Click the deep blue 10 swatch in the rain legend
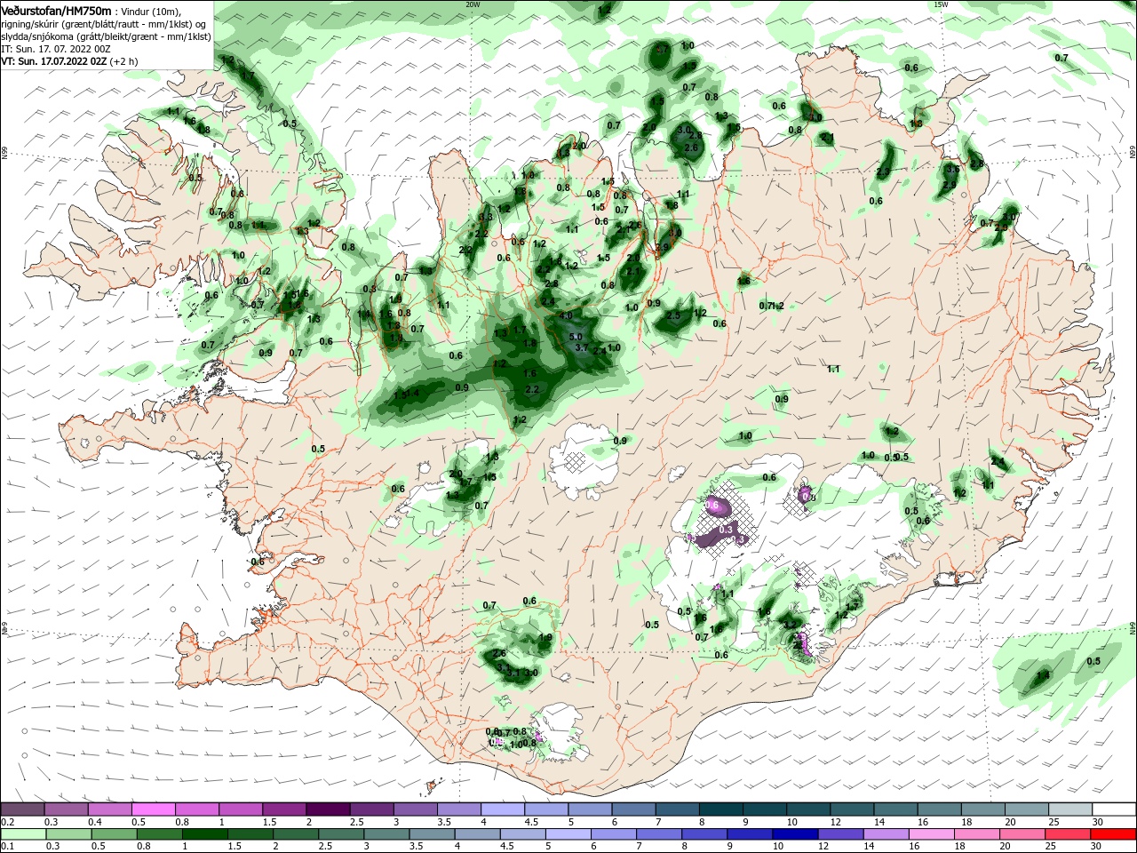Viewport: 1137px width, 853px height. point(793,834)
